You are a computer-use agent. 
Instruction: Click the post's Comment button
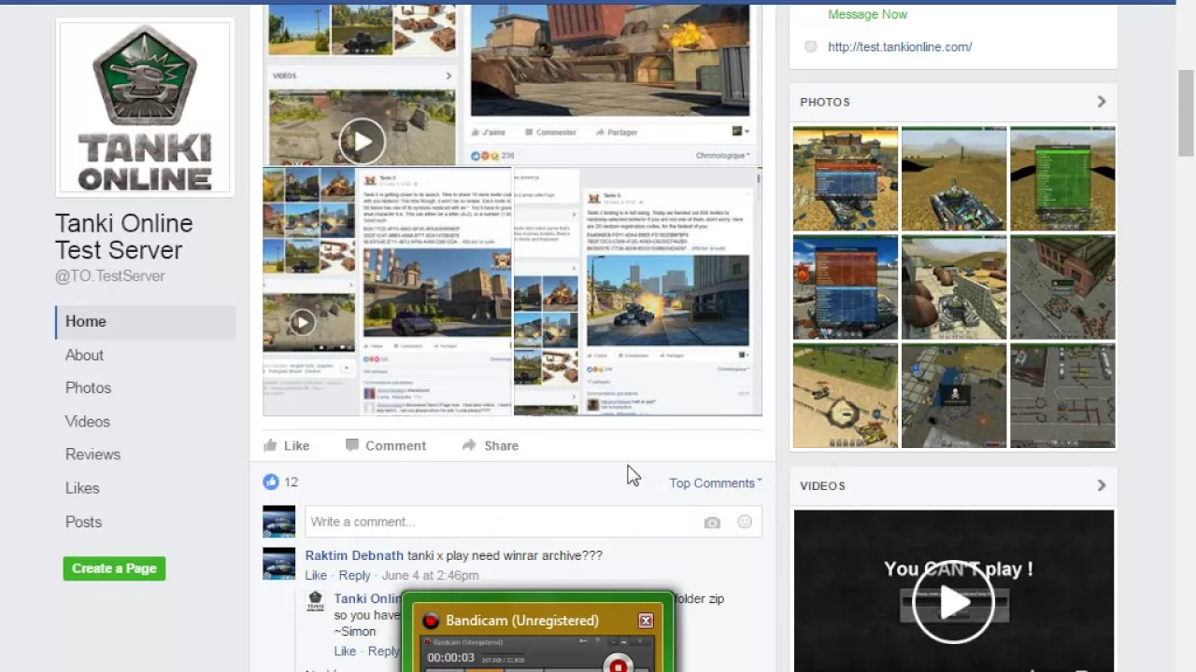click(385, 445)
